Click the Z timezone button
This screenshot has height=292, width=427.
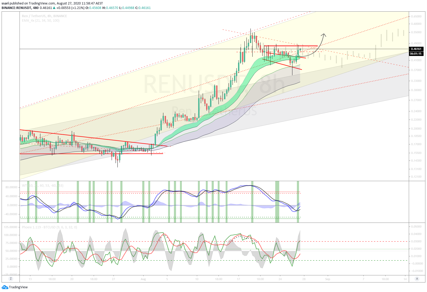11,279
